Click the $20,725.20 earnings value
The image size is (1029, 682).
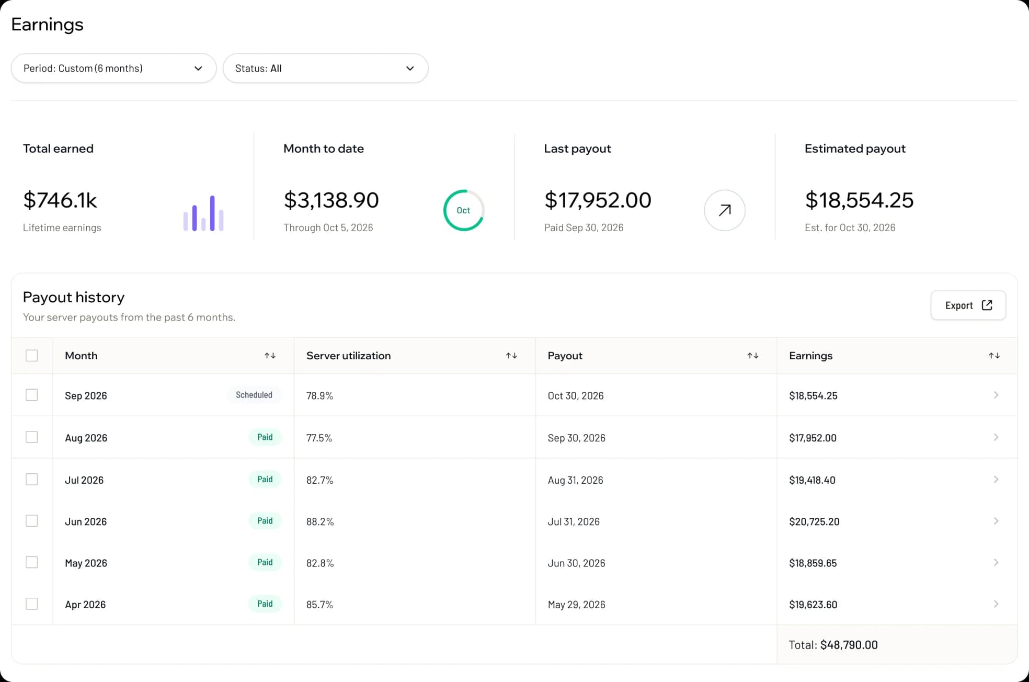pyautogui.click(x=814, y=522)
